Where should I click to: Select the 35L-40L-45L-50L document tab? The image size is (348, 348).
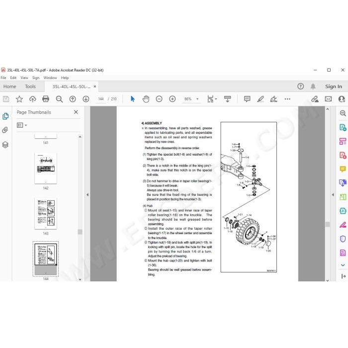click(x=72, y=87)
